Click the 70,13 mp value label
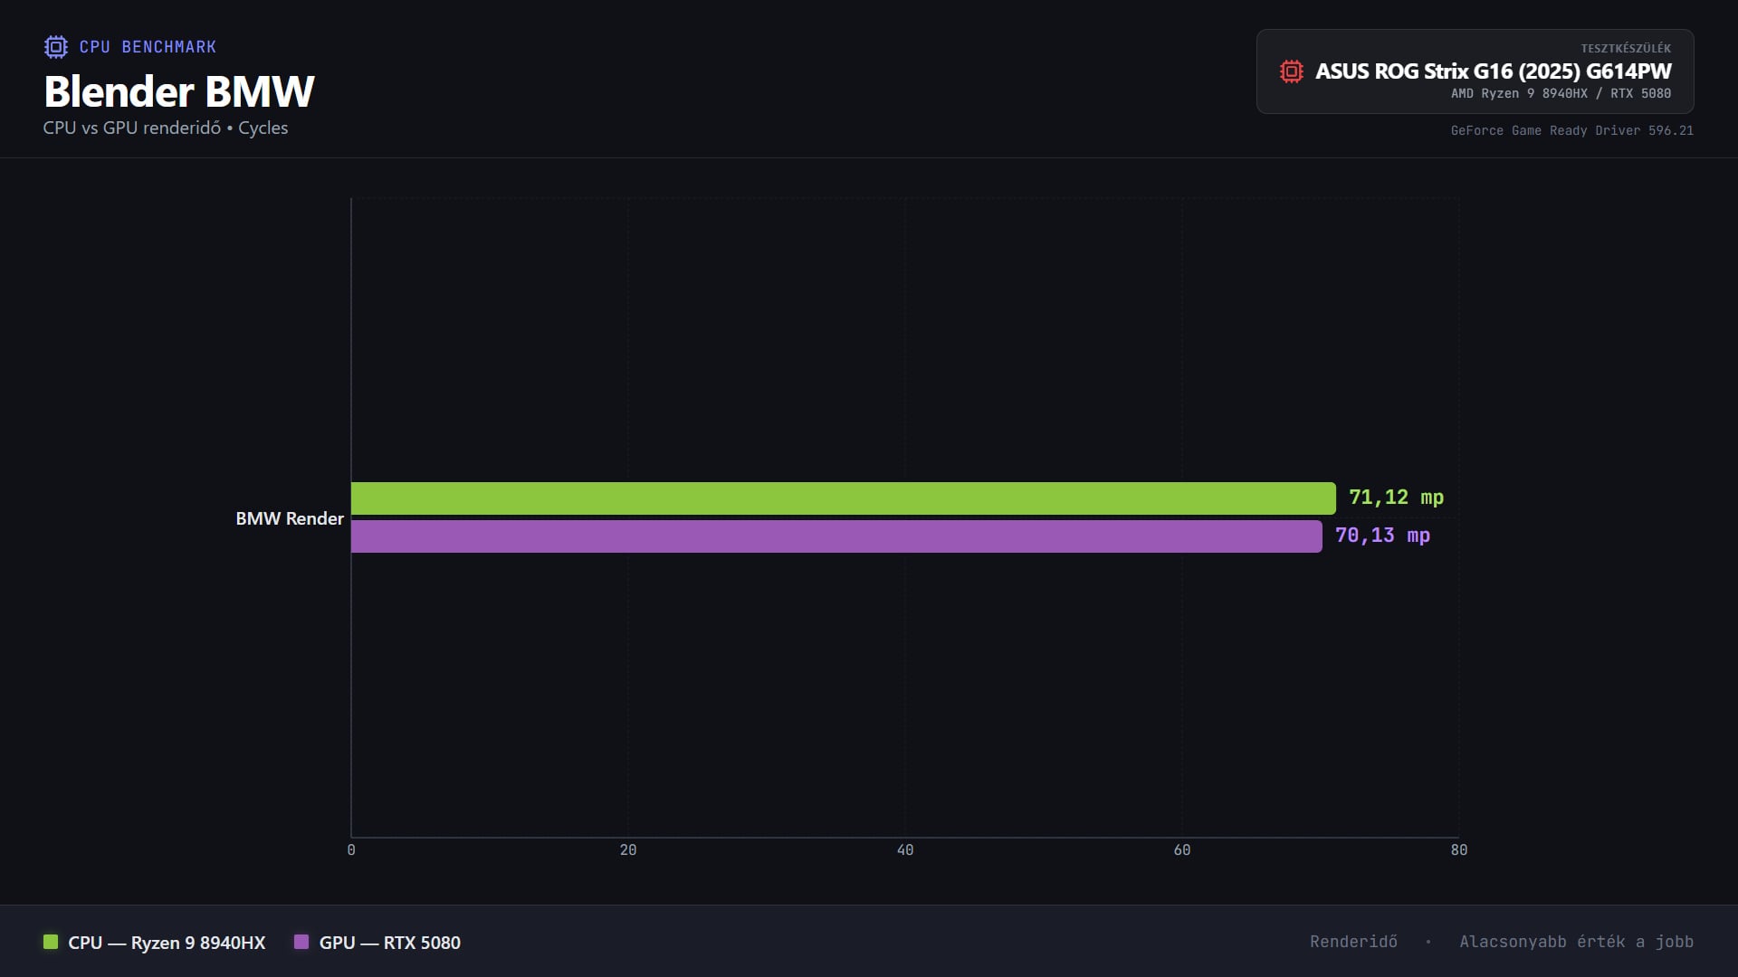1738x977 pixels. [1382, 536]
